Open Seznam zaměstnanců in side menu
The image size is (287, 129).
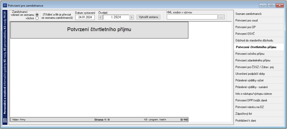click(x=258, y=14)
